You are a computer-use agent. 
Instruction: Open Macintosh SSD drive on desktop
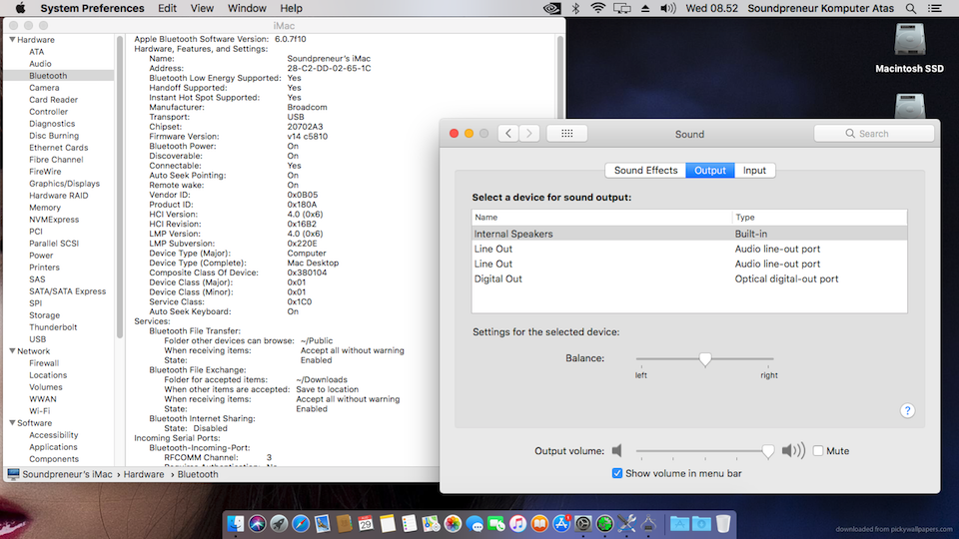pyautogui.click(x=909, y=48)
